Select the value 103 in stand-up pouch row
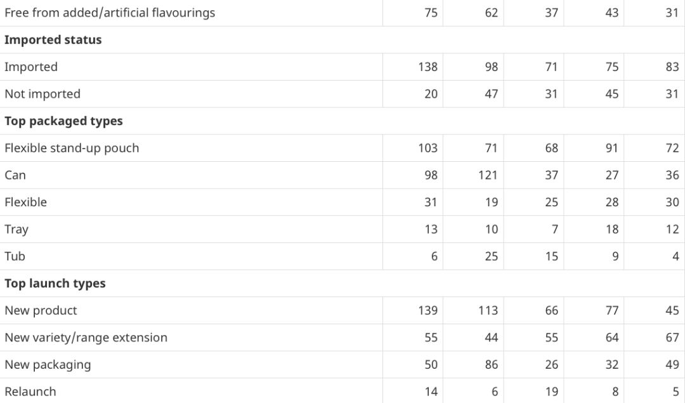Image resolution: width=685 pixels, height=403 pixels. (427, 148)
